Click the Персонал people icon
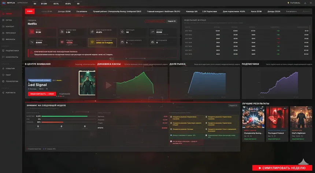 3,33
